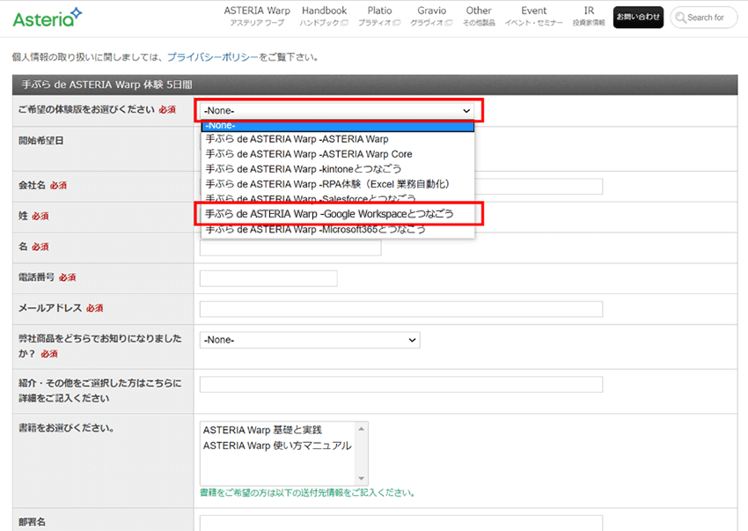Select the highlighted -None- option
748x531 pixels.
(338, 126)
